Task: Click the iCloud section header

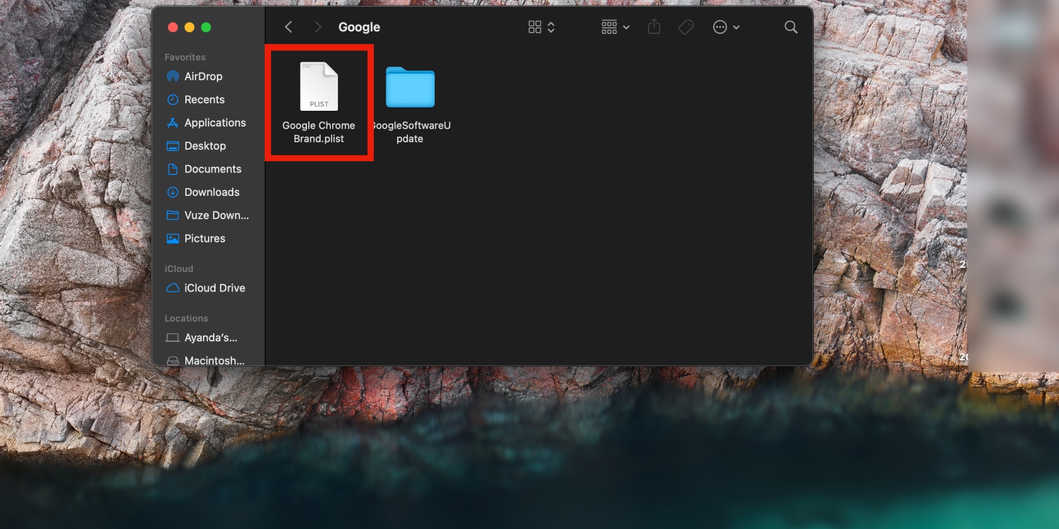Action: [179, 269]
